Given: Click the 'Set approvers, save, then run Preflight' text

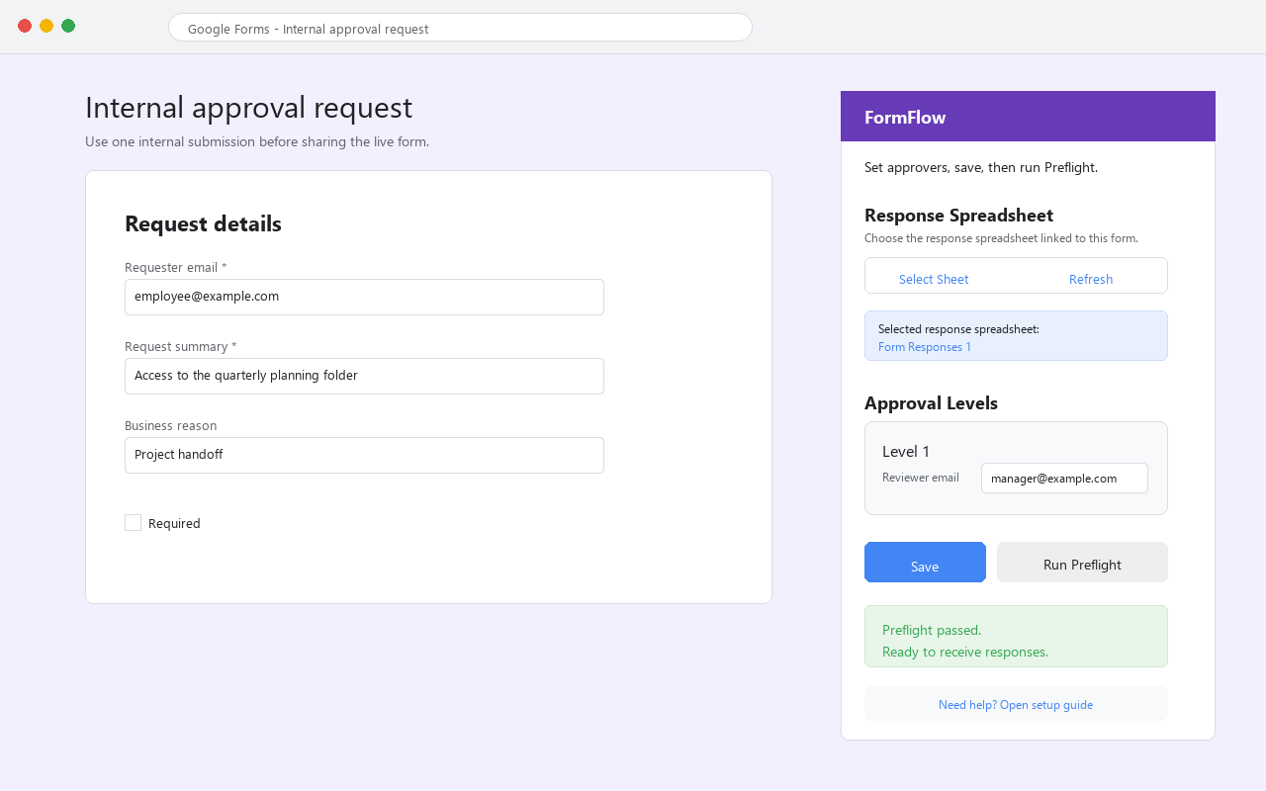Looking at the screenshot, I should [x=981, y=167].
